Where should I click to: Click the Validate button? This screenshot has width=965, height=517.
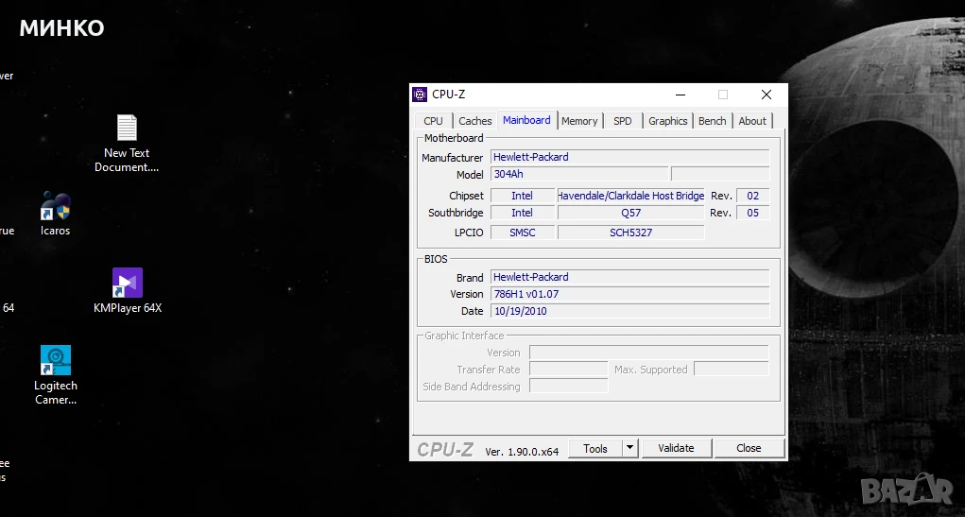[676, 449]
